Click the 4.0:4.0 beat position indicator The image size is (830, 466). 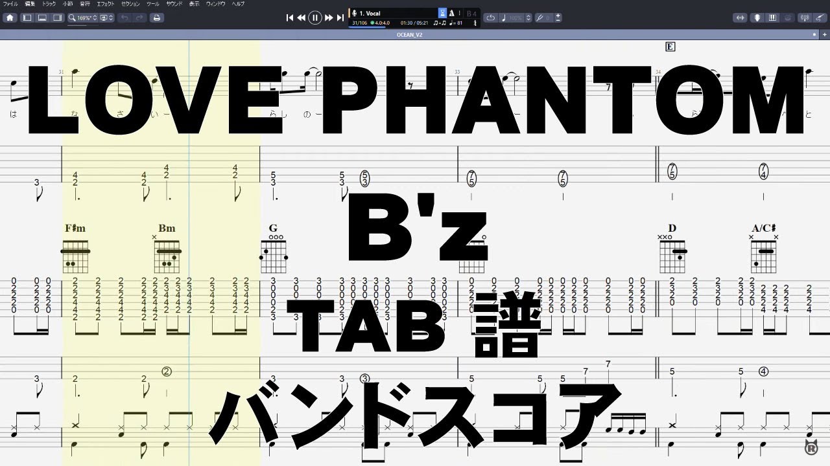pos(381,23)
